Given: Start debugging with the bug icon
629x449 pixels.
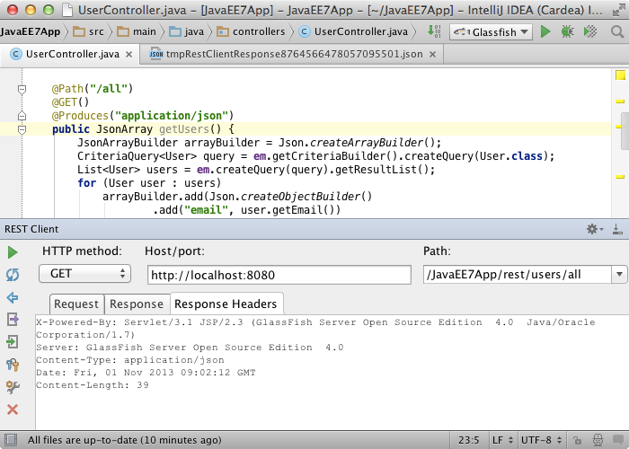Looking at the screenshot, I should 567,31.
